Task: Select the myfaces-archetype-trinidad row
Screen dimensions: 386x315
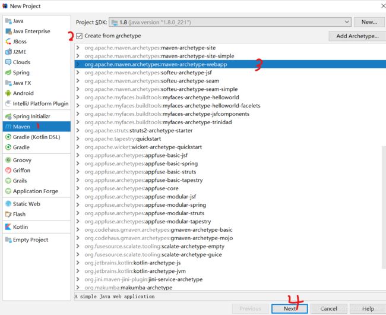Action: pos(230,122)
